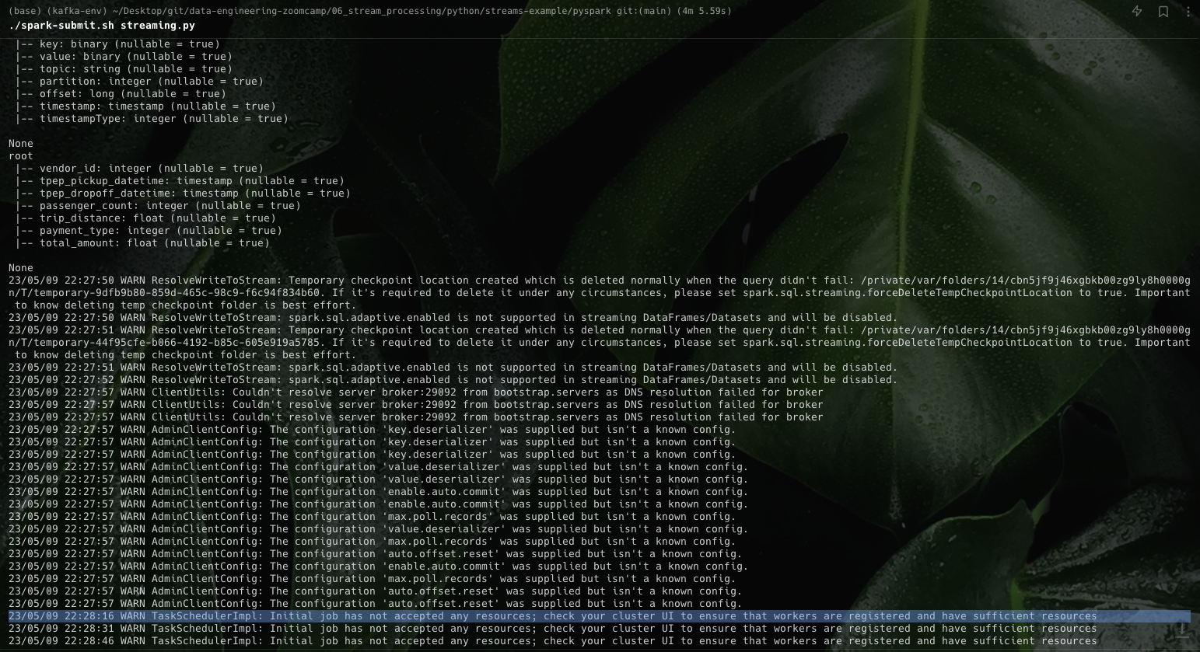Click the checkpoint path 'temporary-44f95cfe-b066-4192-b85c-605e919a5785'
The width and height of the screenshot is (1200, 652).
click(177, 343)
